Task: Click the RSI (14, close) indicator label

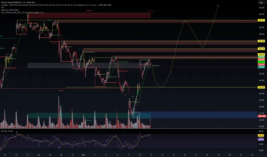Action: 7,131
